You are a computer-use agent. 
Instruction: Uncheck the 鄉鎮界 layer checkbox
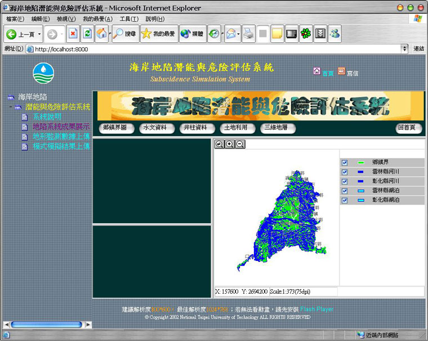coord(345,163)
